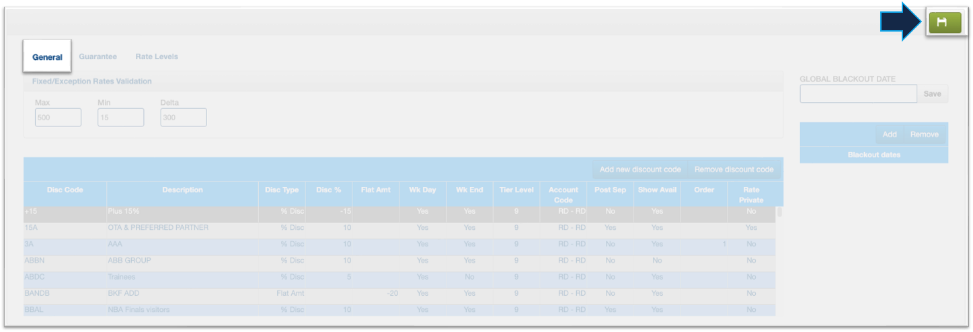Select the NBA Finals visitors row
The height and width of the screenshot is (332, 973).
click(182, 310)
